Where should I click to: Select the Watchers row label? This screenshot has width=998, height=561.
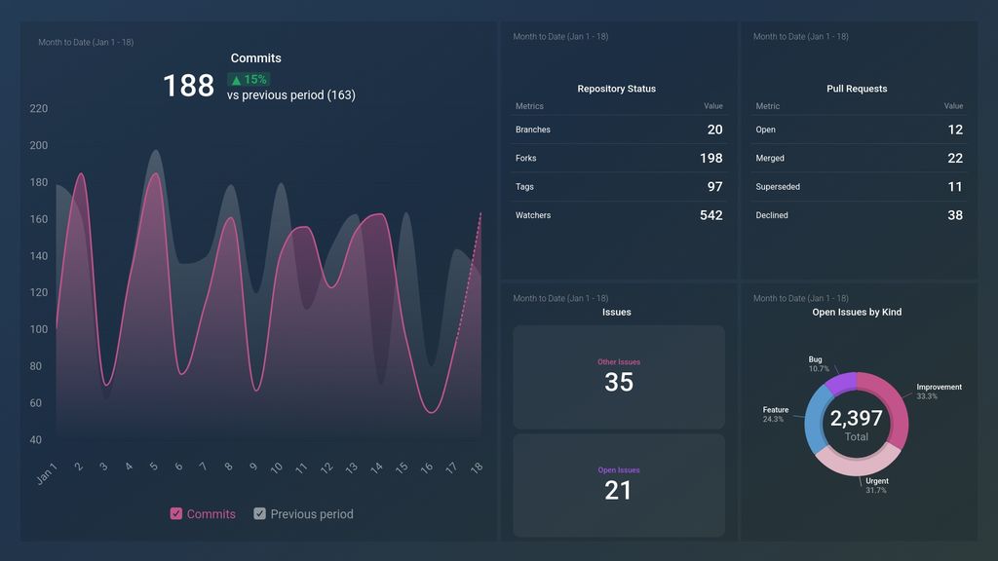(533, 215)
